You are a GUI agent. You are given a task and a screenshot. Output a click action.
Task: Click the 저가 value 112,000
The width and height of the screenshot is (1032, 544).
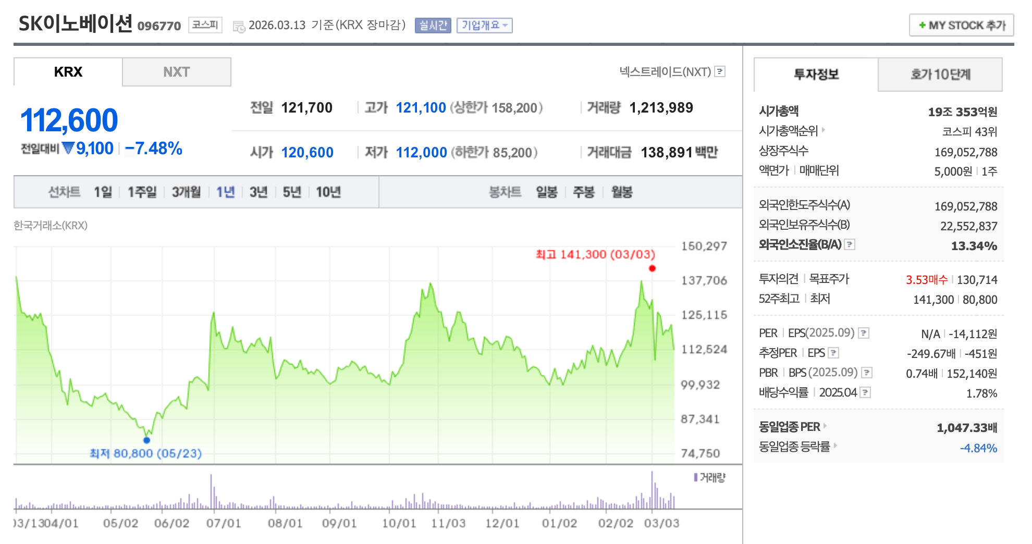[x=421, y=153]
